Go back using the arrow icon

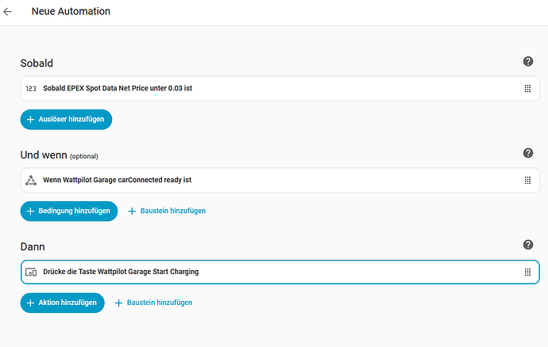pyautogui.click(x=8, y=12)
